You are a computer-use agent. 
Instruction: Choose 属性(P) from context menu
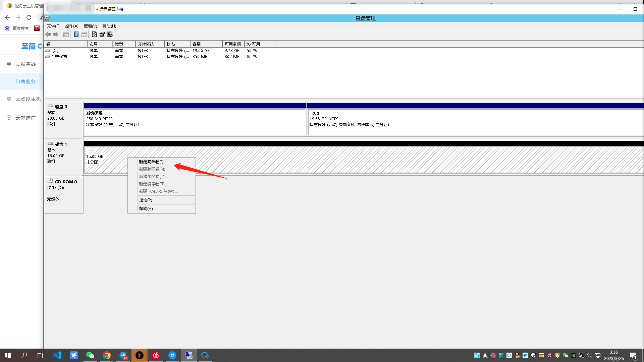coord(146,200)
